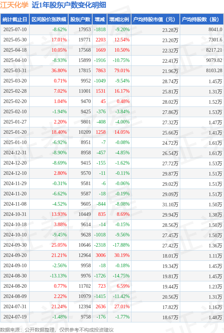The image size is (224, 333).
Task: Click the -13.13% price change cell
Action: click(58, 276)
